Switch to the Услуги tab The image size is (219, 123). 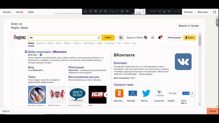point(127,43)
